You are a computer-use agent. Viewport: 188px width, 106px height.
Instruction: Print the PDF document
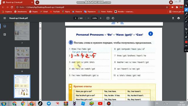(179, 18)
